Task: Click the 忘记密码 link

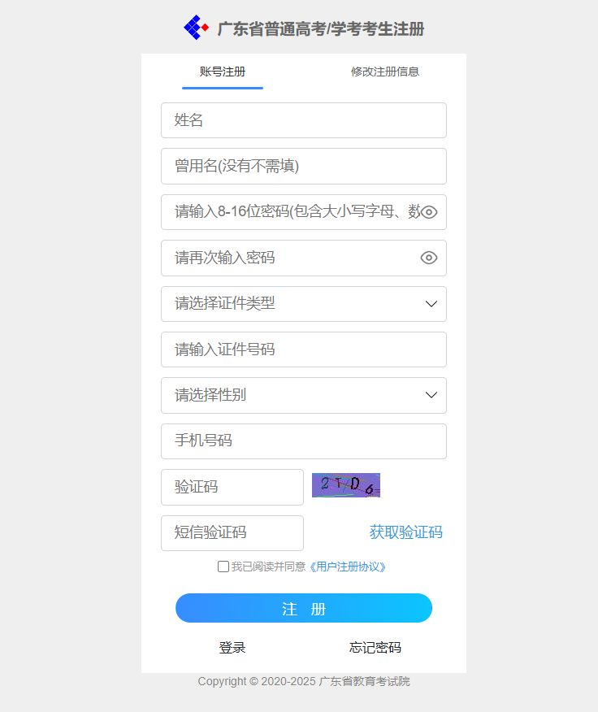Action: (375, 648)
